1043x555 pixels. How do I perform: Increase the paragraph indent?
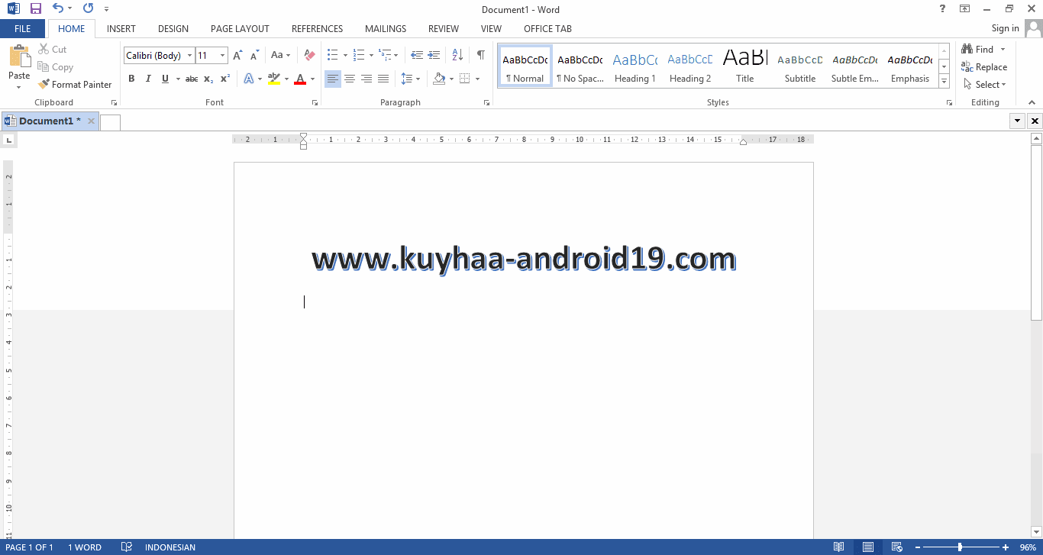tap(434, 56)
